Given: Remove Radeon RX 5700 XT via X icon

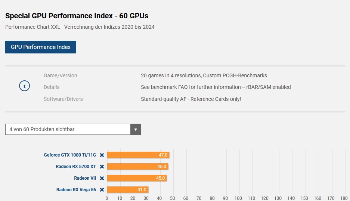Looking at the screenshot, I should pos(102,167).
